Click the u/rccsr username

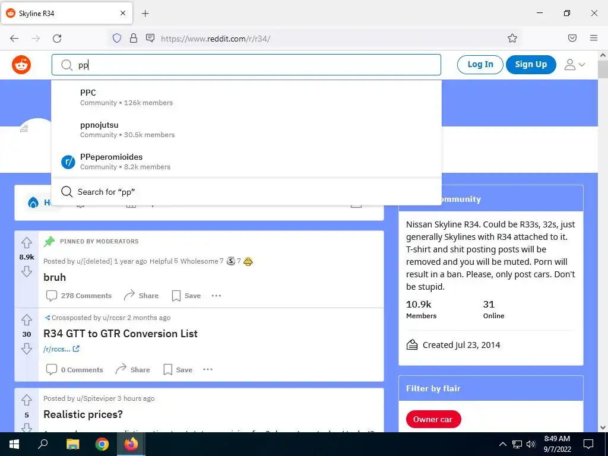(x=114, y=318)
